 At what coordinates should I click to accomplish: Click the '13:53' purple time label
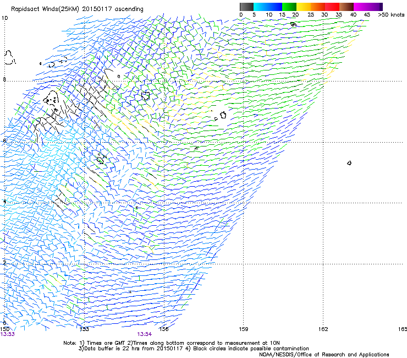point(7,334)
